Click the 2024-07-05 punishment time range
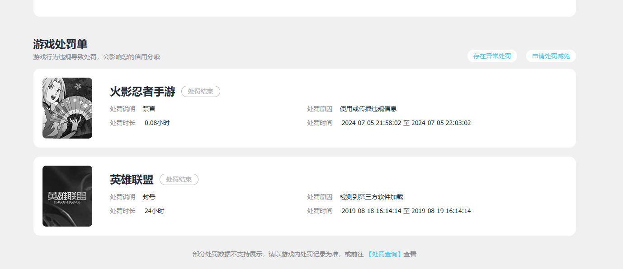623x269 pixels. (406, 122)
